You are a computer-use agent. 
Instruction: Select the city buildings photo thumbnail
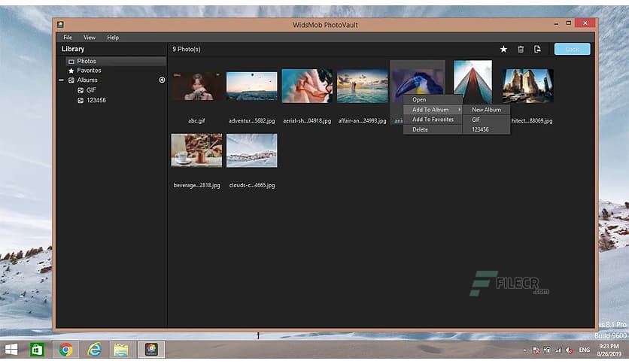[x=528, y=86]
